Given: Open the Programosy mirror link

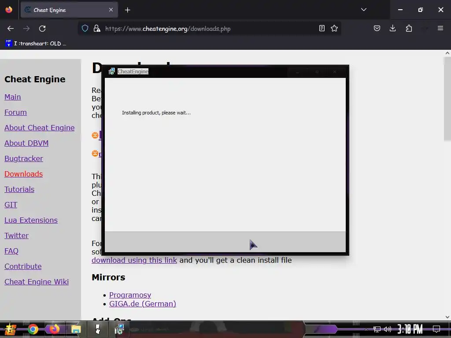Looking at the screenshot, I should (x=130, y=295).
